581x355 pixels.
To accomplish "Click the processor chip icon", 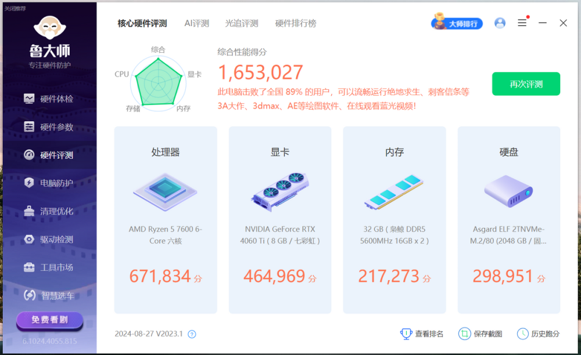I will pos(165,191).
